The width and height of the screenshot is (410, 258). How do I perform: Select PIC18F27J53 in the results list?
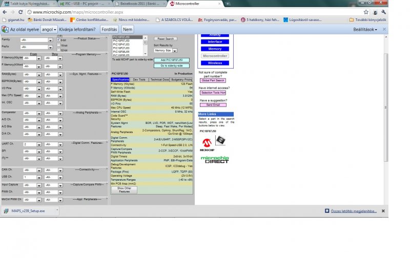tap(121, 48)
